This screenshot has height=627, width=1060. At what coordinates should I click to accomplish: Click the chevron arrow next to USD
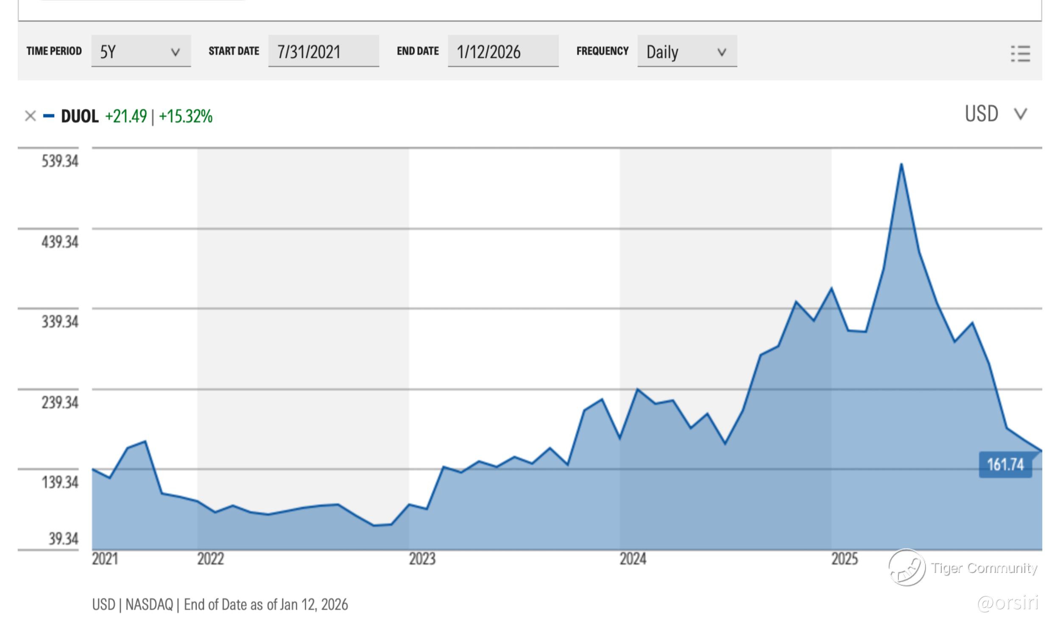click(x=1020, y=114)
